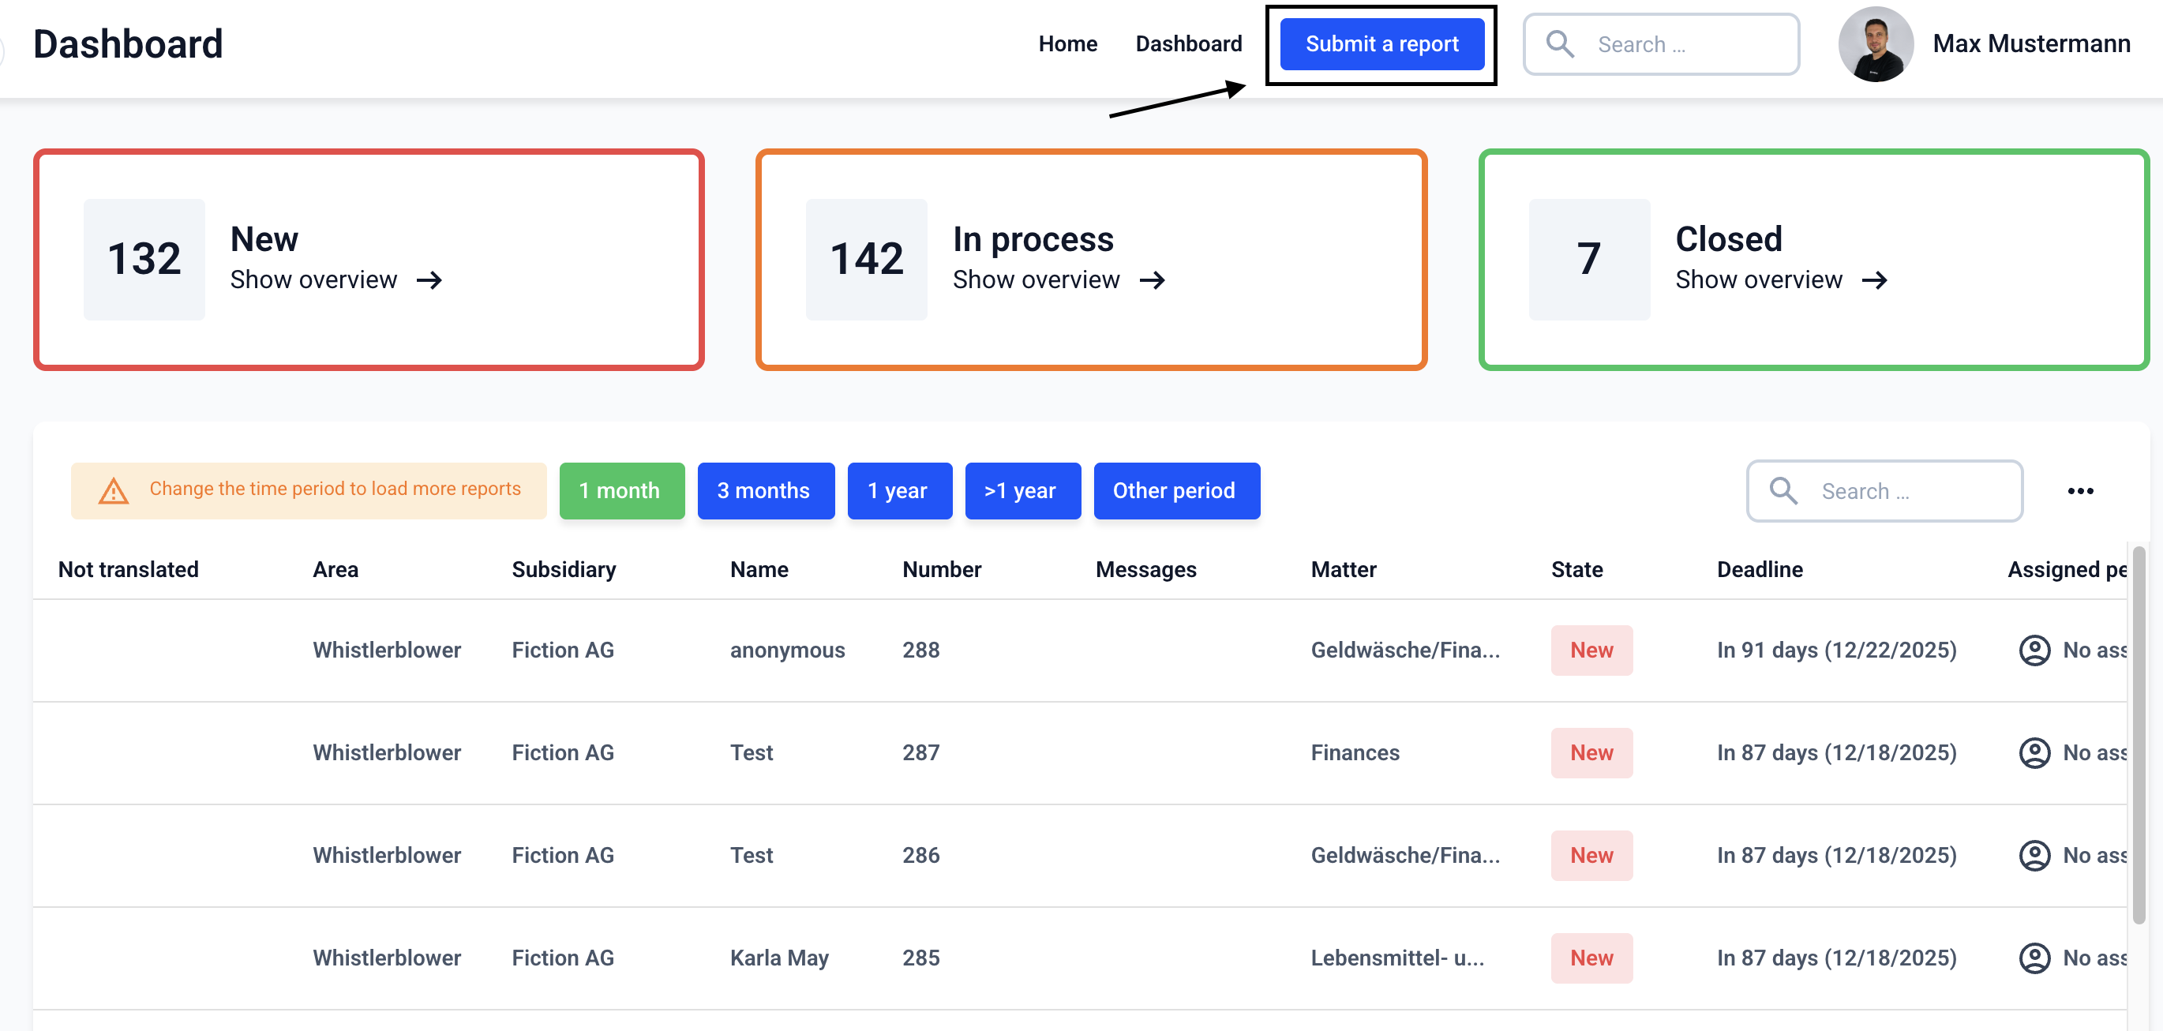Click the Closed overview arrow icon
This screenshot has height=1031, width=2163.
[x=1874, y=280]
